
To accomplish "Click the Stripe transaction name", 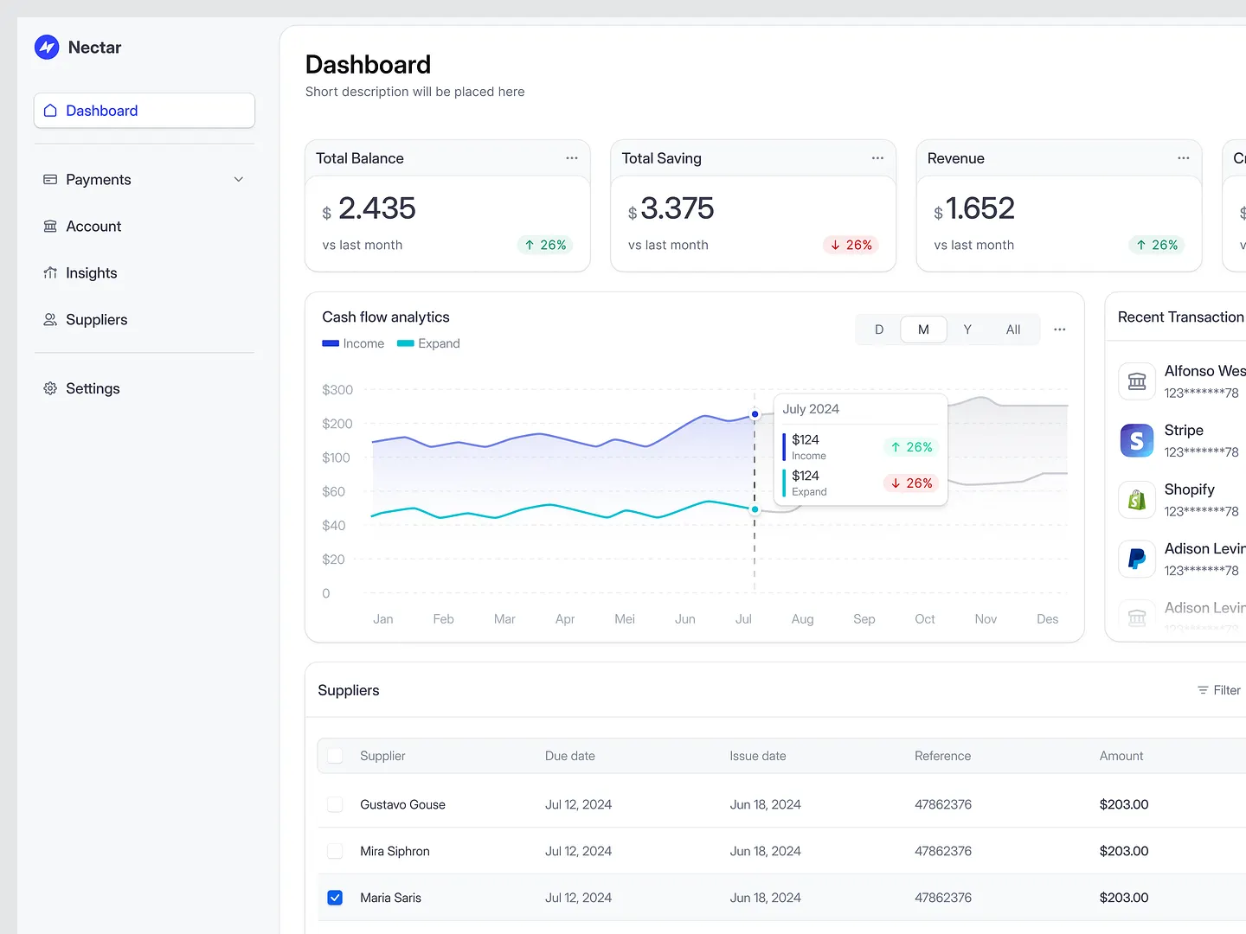I will 1184,430.
